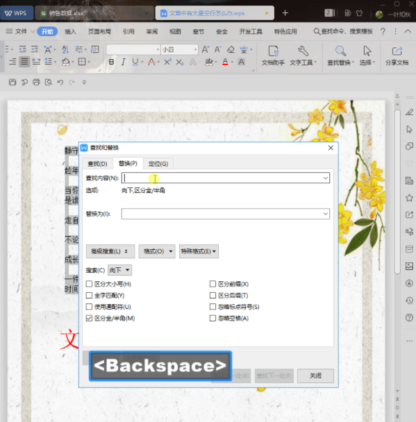Viewport: 416px width, 422px height.
Task: Enable 全字匹配(Y) checkbox
Action: click(89, 295)
